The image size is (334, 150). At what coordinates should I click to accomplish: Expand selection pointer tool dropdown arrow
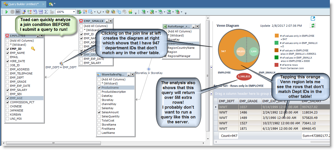[x=95, y=12]
